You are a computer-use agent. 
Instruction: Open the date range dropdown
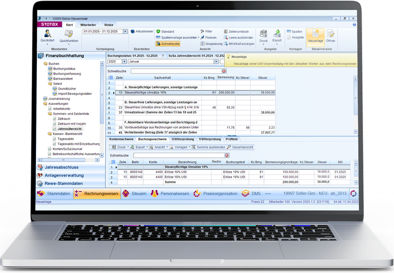click(x=125, y=31)
